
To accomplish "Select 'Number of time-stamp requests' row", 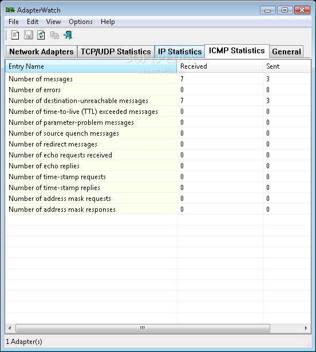I will coord(158,177).
